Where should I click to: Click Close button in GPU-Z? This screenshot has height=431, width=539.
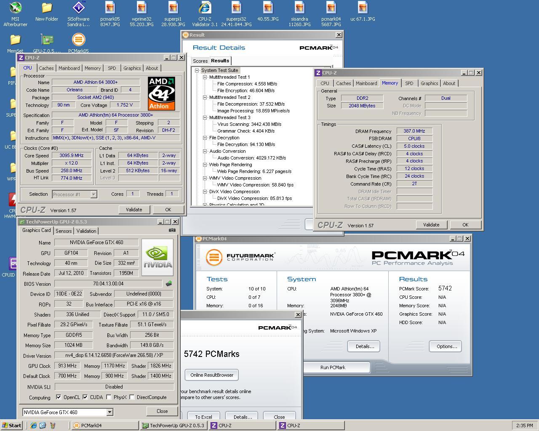click(x=162, y=411)
